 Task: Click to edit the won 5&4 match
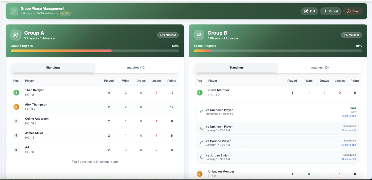click(x=349, y=116)
